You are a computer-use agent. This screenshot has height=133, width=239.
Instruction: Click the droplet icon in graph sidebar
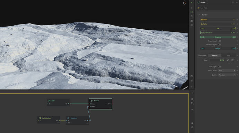tap(192, 109)
